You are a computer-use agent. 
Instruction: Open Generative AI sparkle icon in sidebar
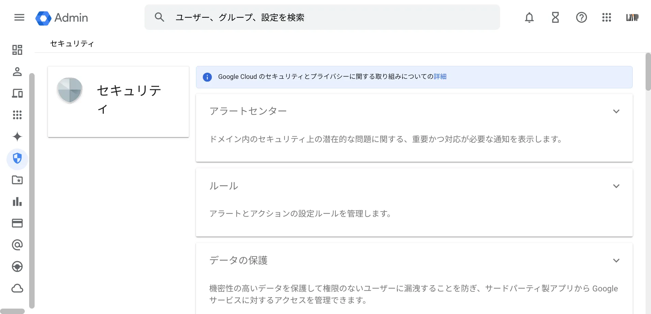point(17,137)
